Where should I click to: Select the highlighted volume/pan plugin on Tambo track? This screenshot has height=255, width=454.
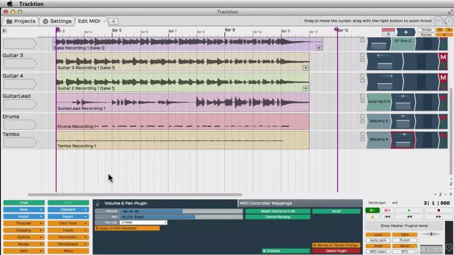click(403, 140)
